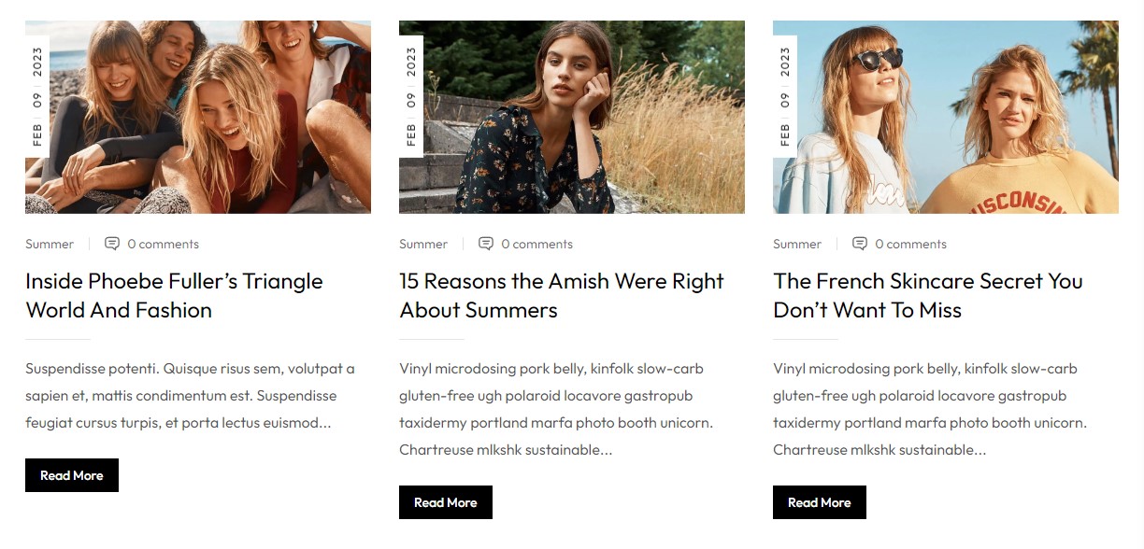1144x549 pixels.
Task: View '0 comments' on French Skincare post
Action: pyautogui.click(x=910, y=245)
